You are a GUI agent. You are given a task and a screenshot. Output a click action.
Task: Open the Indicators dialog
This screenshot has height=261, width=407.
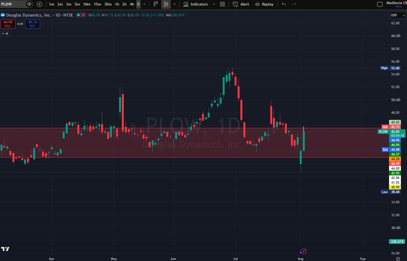196,4
